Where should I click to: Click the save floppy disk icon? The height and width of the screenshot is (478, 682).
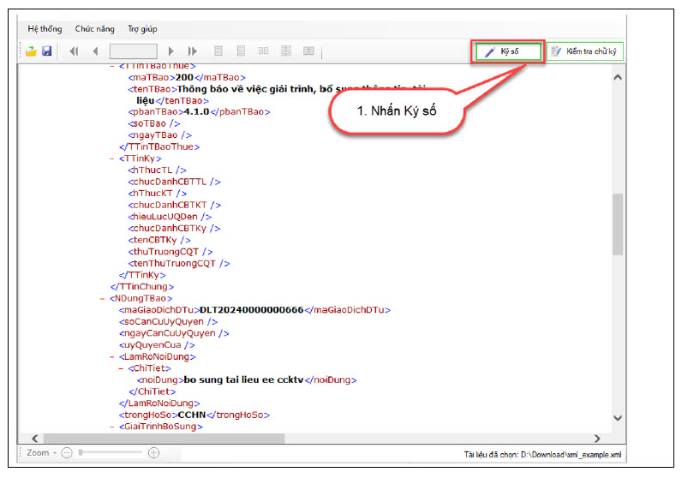[x=47, y=51]
